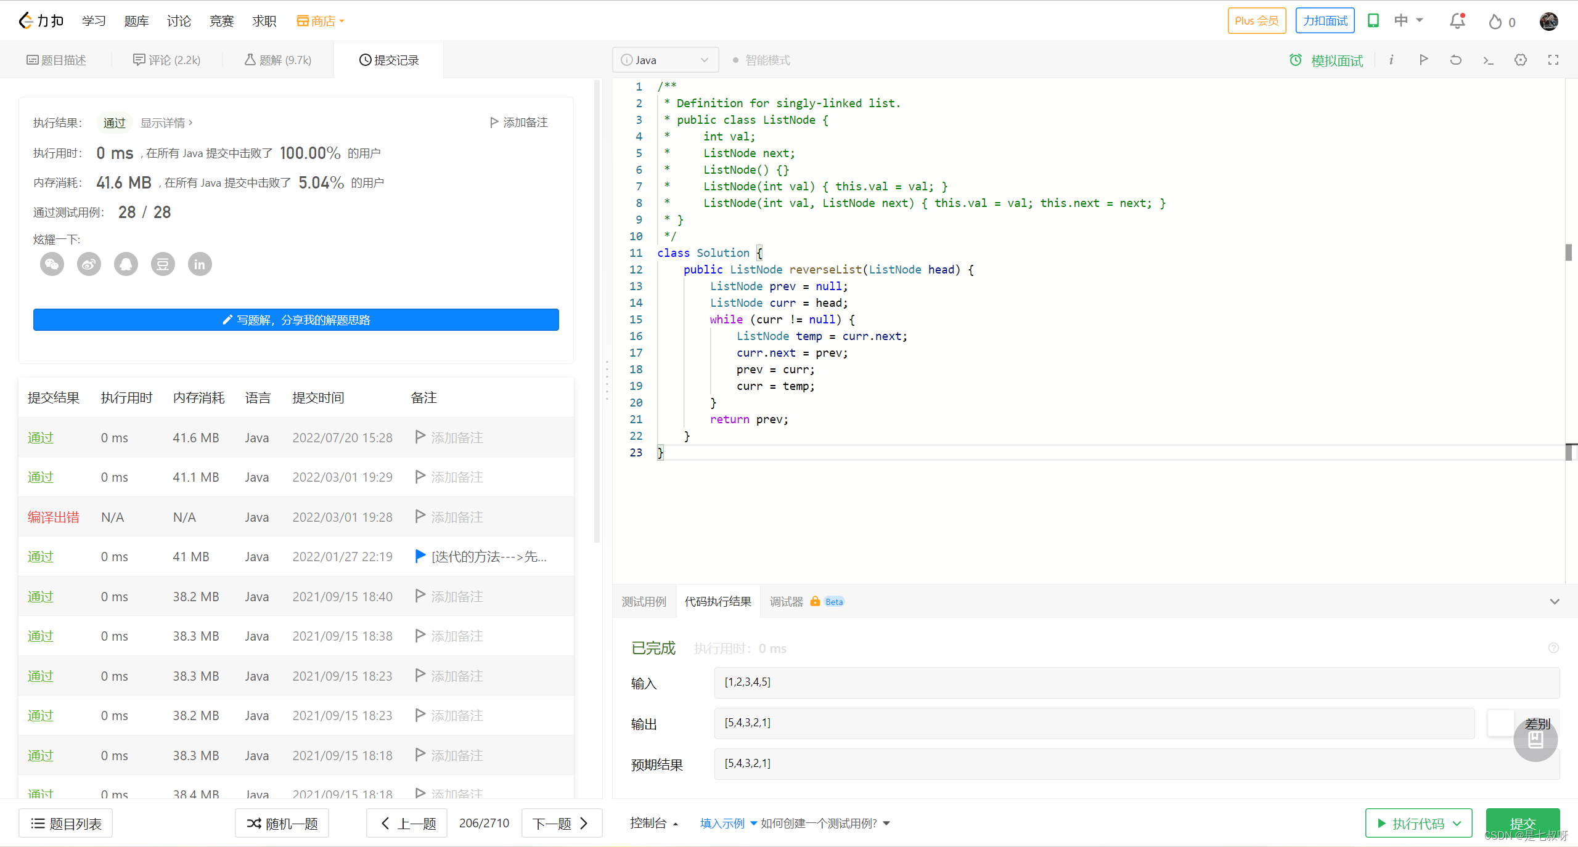Reset code with the restore icon
The image size is (1578, 847).
[x=1456, y=60]
